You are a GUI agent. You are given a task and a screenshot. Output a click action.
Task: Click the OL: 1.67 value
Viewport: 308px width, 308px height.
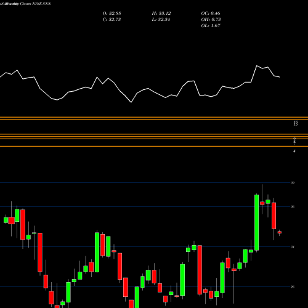pyautogui.click(x=211, y=26)
